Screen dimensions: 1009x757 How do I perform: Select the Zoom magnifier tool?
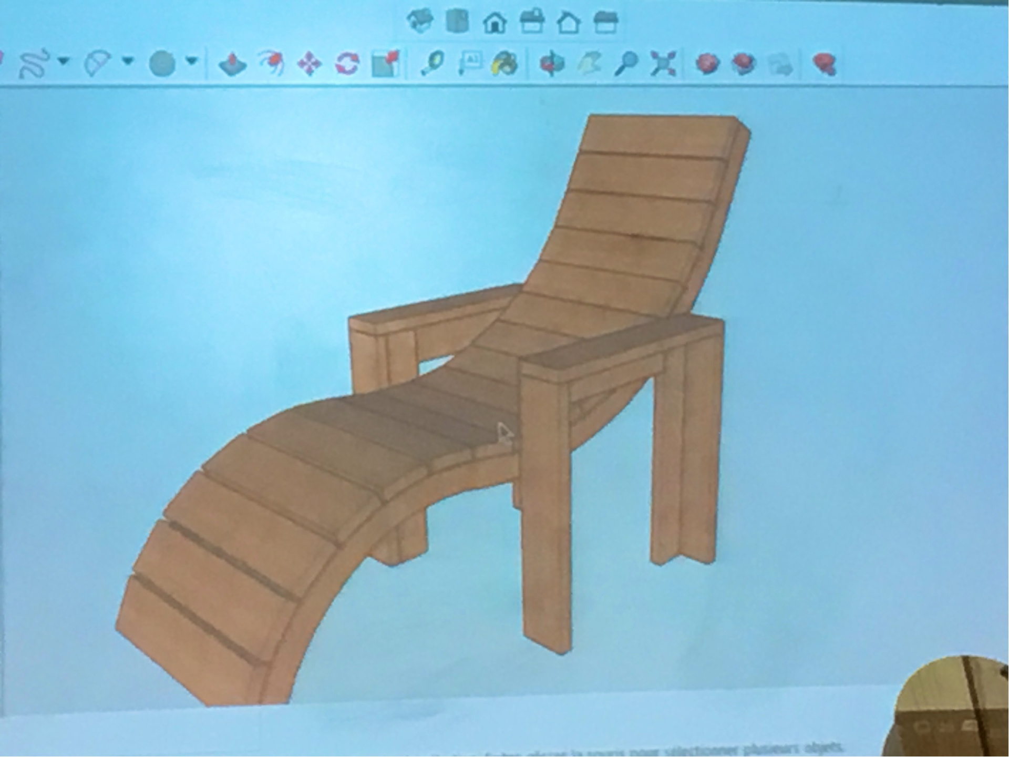point(625,64)
